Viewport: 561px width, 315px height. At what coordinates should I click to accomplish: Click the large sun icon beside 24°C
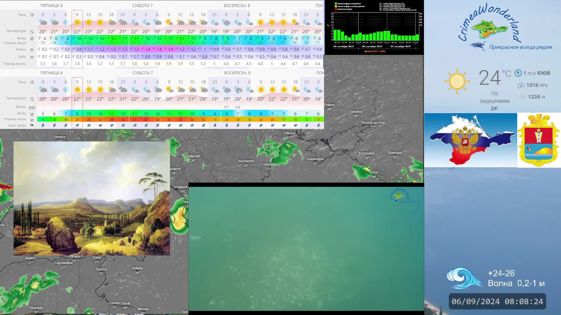pos(457,81)
